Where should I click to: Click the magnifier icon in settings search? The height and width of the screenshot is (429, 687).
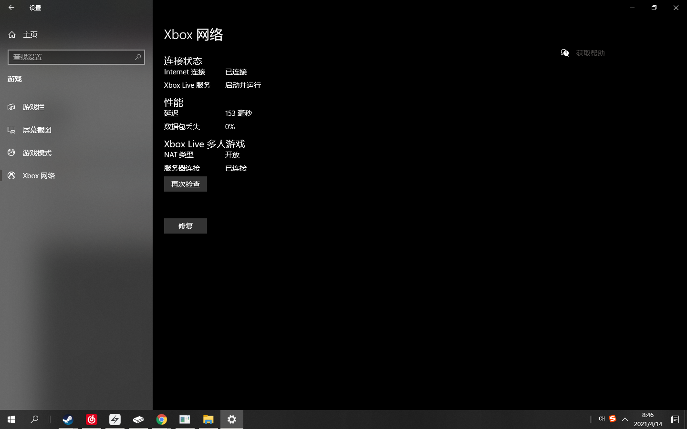click(x=138, y=57)
